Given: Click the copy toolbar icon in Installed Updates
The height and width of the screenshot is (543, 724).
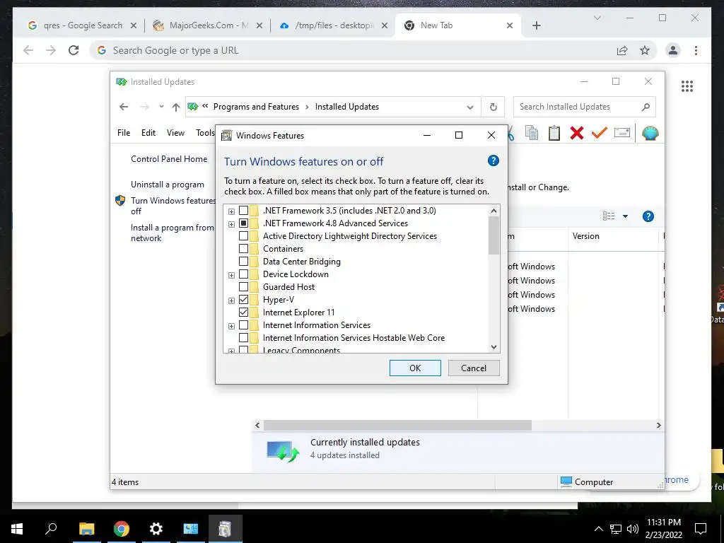Looking at the screenshot, I should coord(532,133).
